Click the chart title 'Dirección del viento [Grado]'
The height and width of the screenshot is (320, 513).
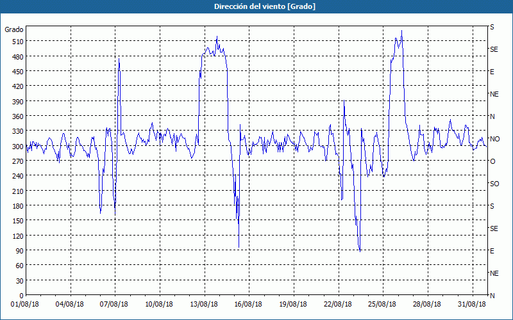click(265, 6)
